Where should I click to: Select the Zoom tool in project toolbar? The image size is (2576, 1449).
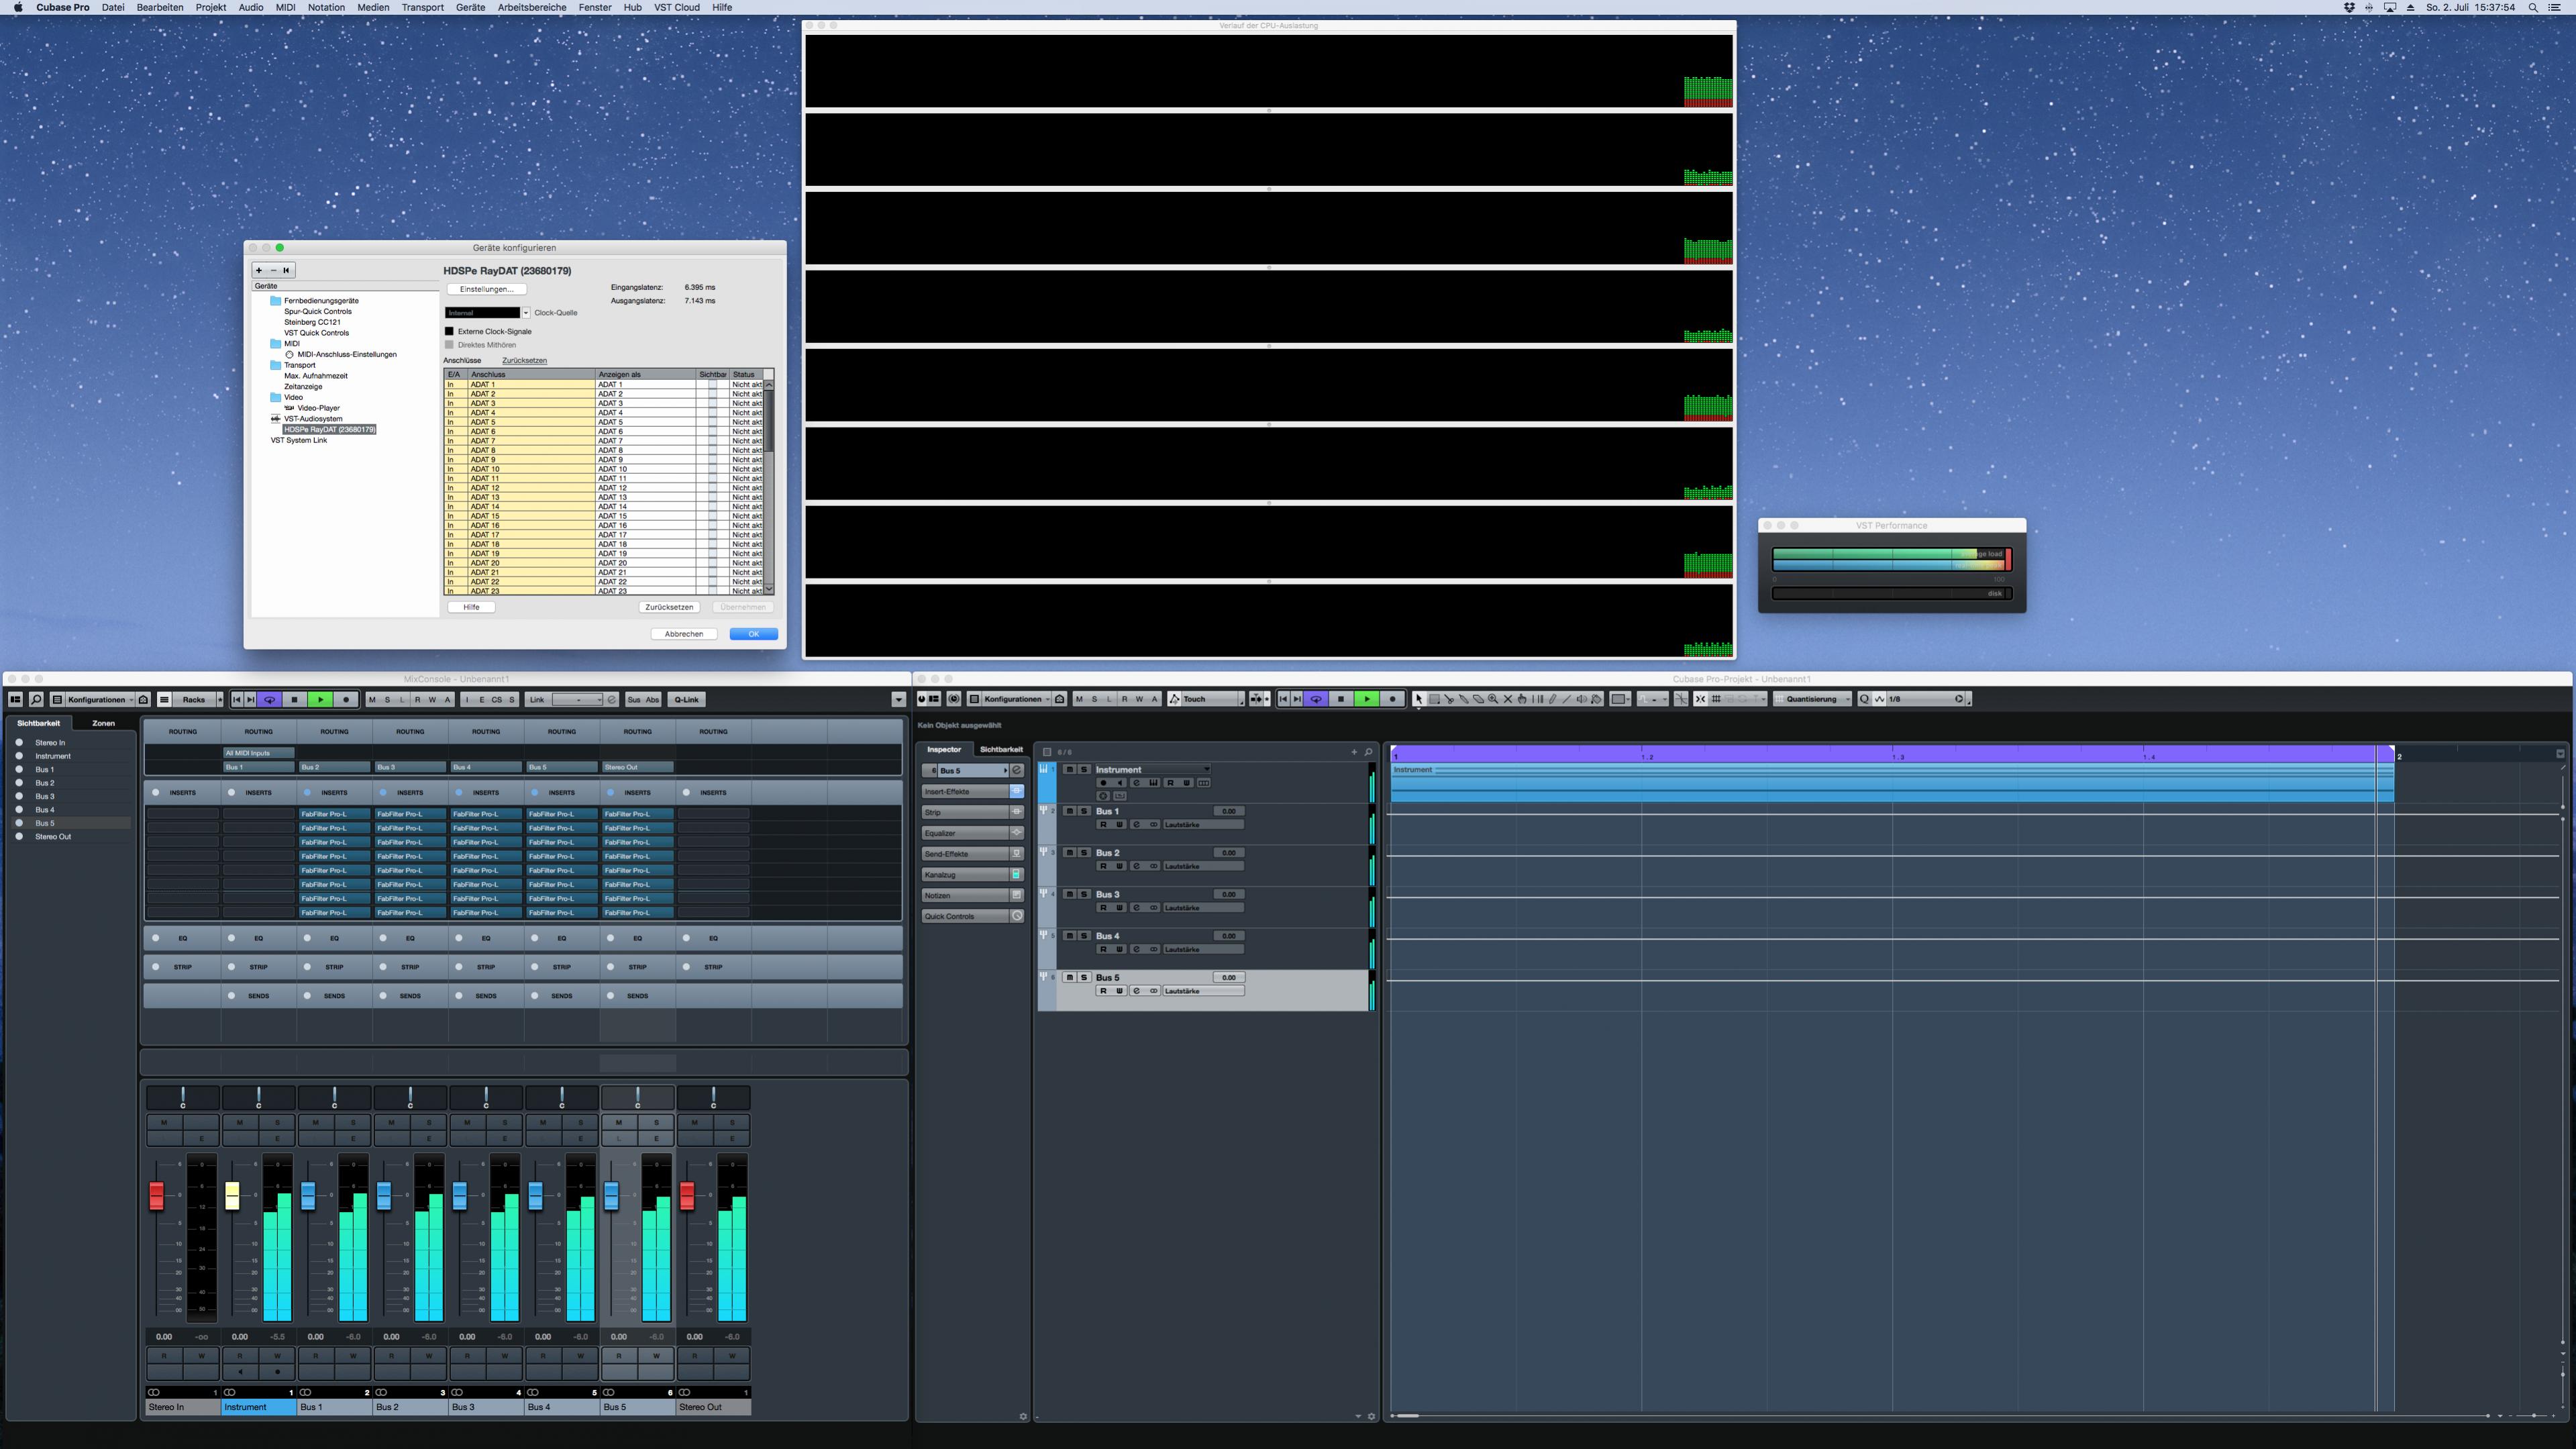tap(1493, 699)
